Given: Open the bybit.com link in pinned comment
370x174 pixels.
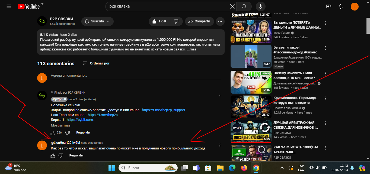Looking at the screenshot, I should tap(81, 120).
